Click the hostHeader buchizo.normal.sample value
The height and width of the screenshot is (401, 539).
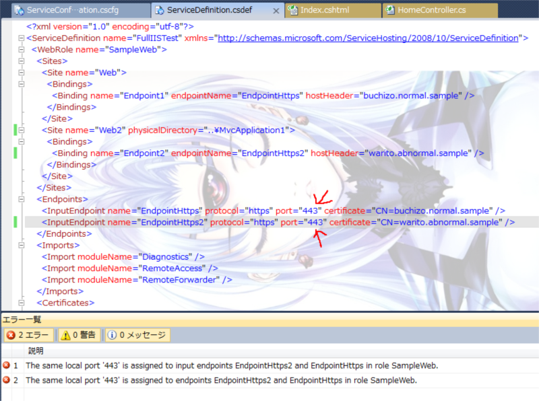411,96
